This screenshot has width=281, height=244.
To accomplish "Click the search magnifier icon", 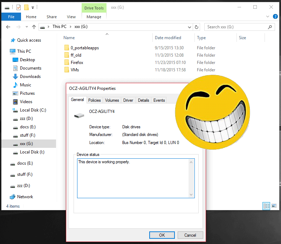I will (x=270, y=27).
